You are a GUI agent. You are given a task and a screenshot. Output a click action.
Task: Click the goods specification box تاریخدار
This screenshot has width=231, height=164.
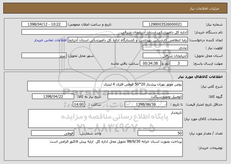pos(105,119)
